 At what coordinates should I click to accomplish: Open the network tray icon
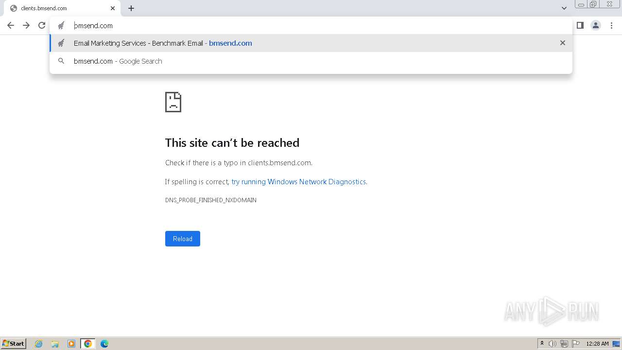tap(564, 344)
